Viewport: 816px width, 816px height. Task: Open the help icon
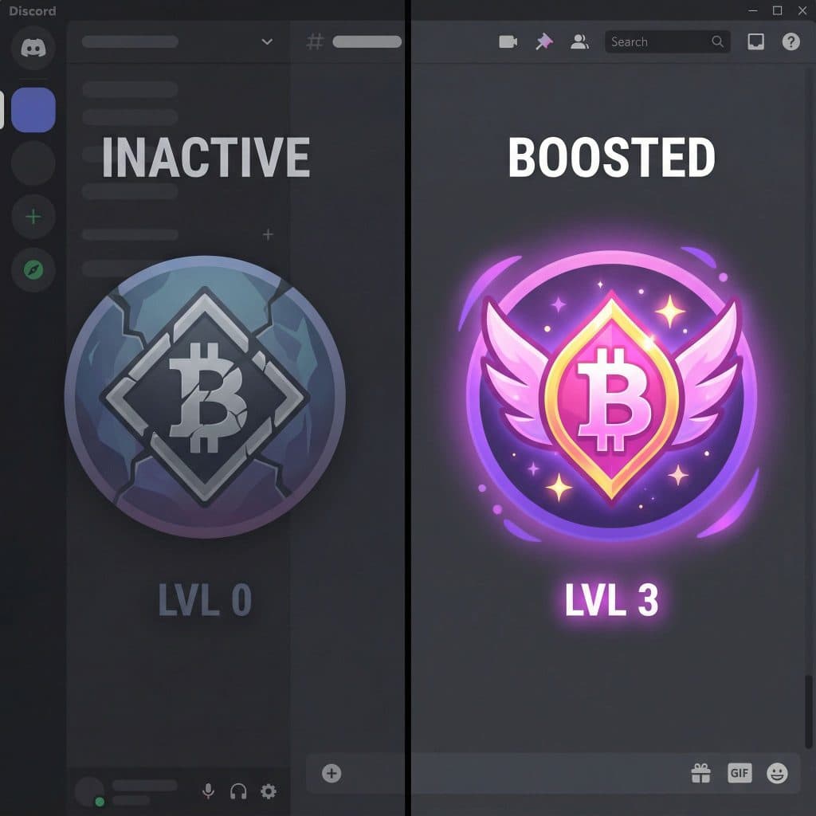pyautogui.click(x=791, y=41)
